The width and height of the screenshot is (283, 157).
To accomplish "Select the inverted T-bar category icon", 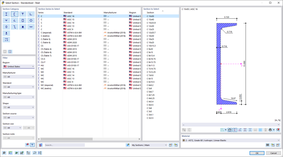I will [x=6, y=20].
